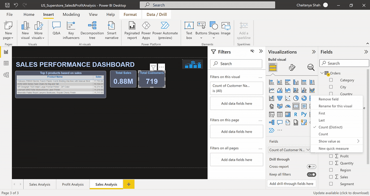
Task: Switch to Report view in left sidebar
Action: pos(6,52)
